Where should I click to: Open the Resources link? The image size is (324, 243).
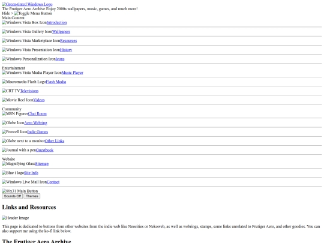[x=68, y=41]
